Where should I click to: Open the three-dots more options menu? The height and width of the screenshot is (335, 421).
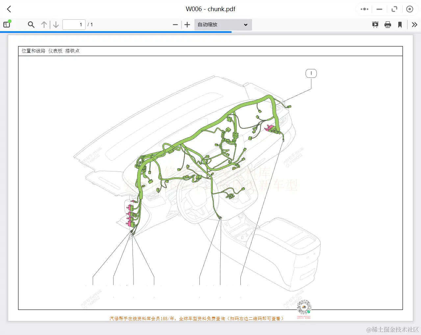[364, 9]
